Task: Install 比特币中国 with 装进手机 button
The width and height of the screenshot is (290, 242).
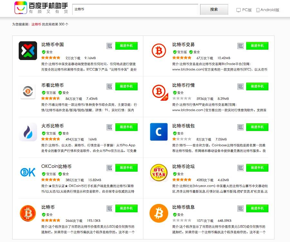Action: coord(126,46)
